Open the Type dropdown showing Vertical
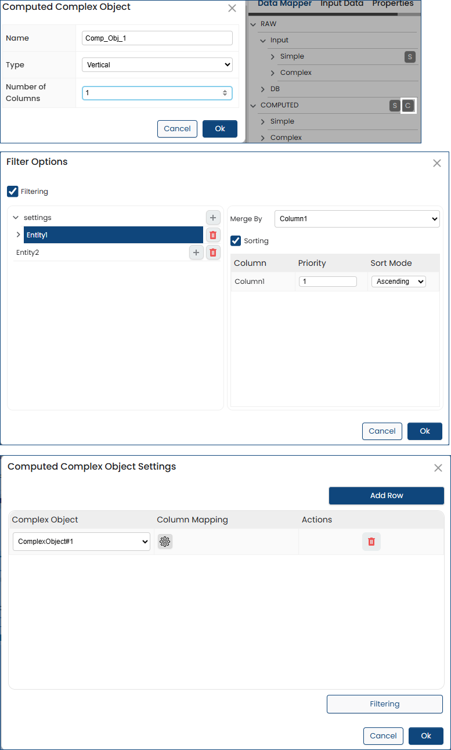Image resolution: width=451 pixels, height=750 pixels. [x=157, y=65]
